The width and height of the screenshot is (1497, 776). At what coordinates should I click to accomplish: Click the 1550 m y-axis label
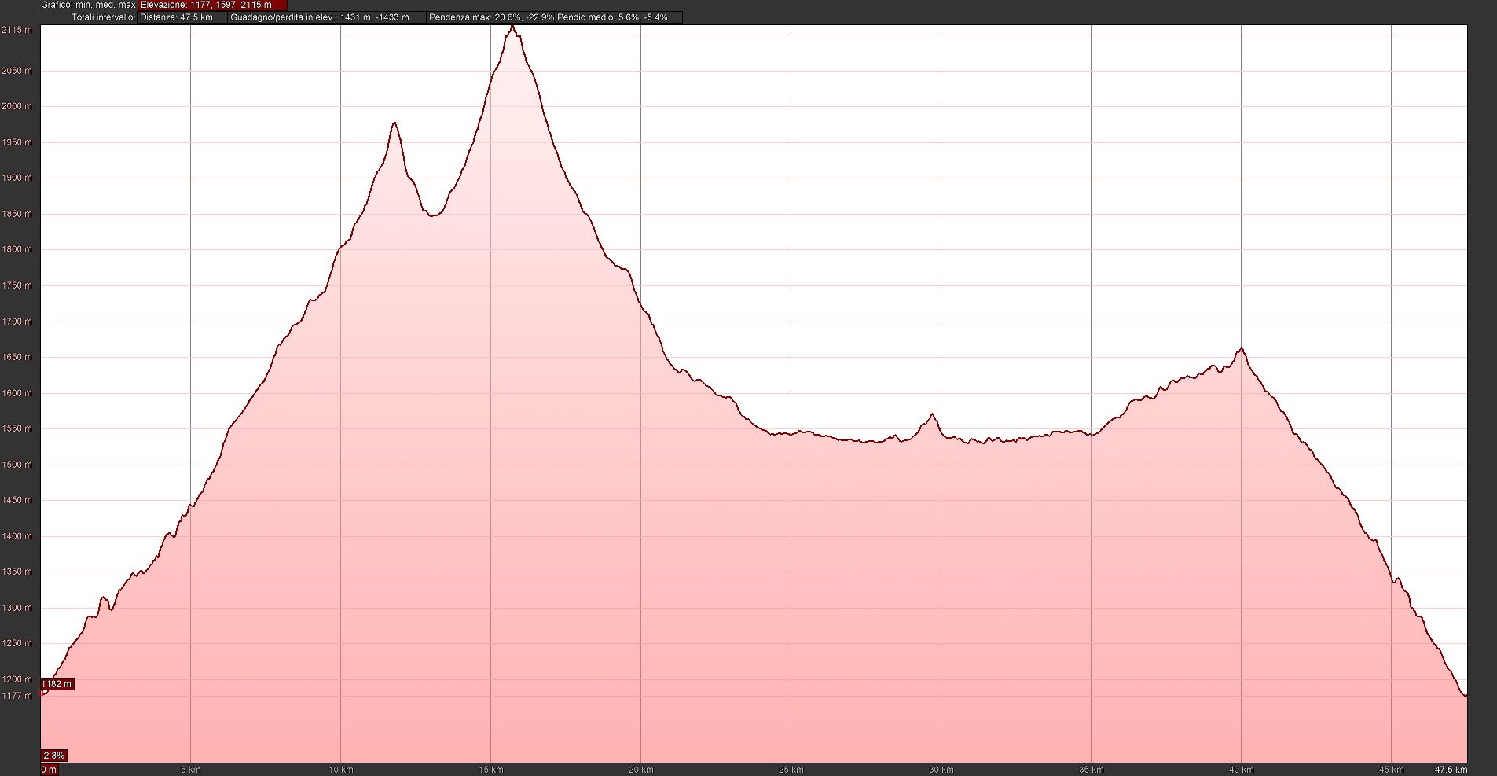point(17,429)
